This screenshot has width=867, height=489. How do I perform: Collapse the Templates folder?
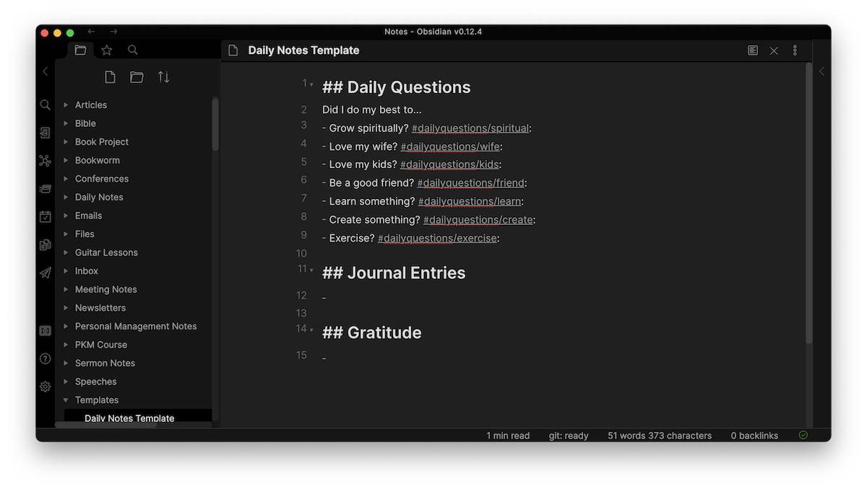coord(66,400)
